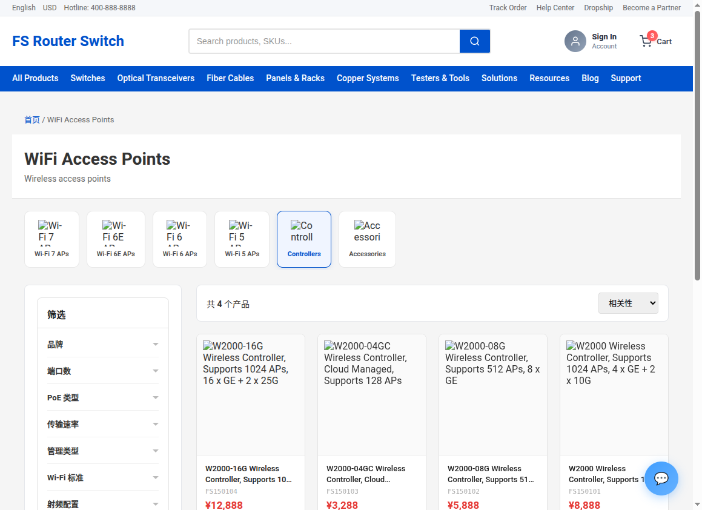This screenshot has height=510, width=702.
Task: Change the USD currency setting
Action: pyautogui.click(x=50, y=8)
